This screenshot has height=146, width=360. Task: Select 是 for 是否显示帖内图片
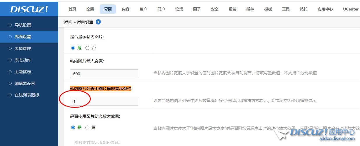coord(73,48)
